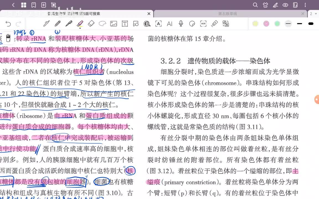Start audio recording with microphone
Viewport: 319px width, 199px height.
coord(181,24)
